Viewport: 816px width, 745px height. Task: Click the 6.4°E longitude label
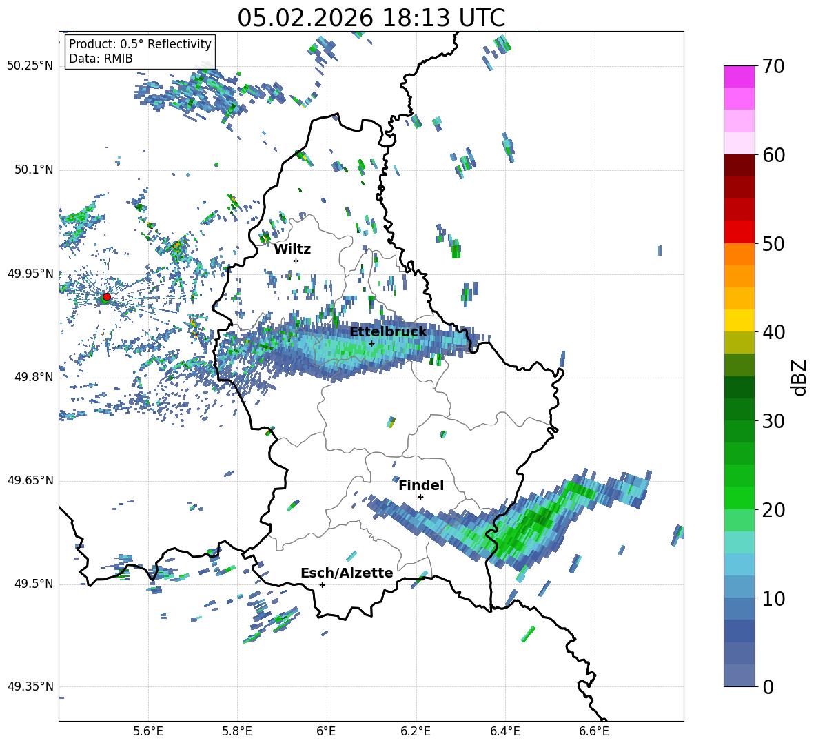[x=504, y=731]
